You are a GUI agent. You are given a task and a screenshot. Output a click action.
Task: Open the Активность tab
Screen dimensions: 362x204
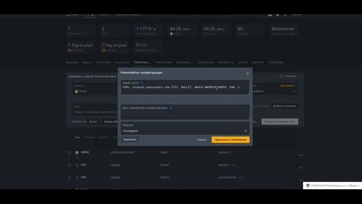pos(226,62)
